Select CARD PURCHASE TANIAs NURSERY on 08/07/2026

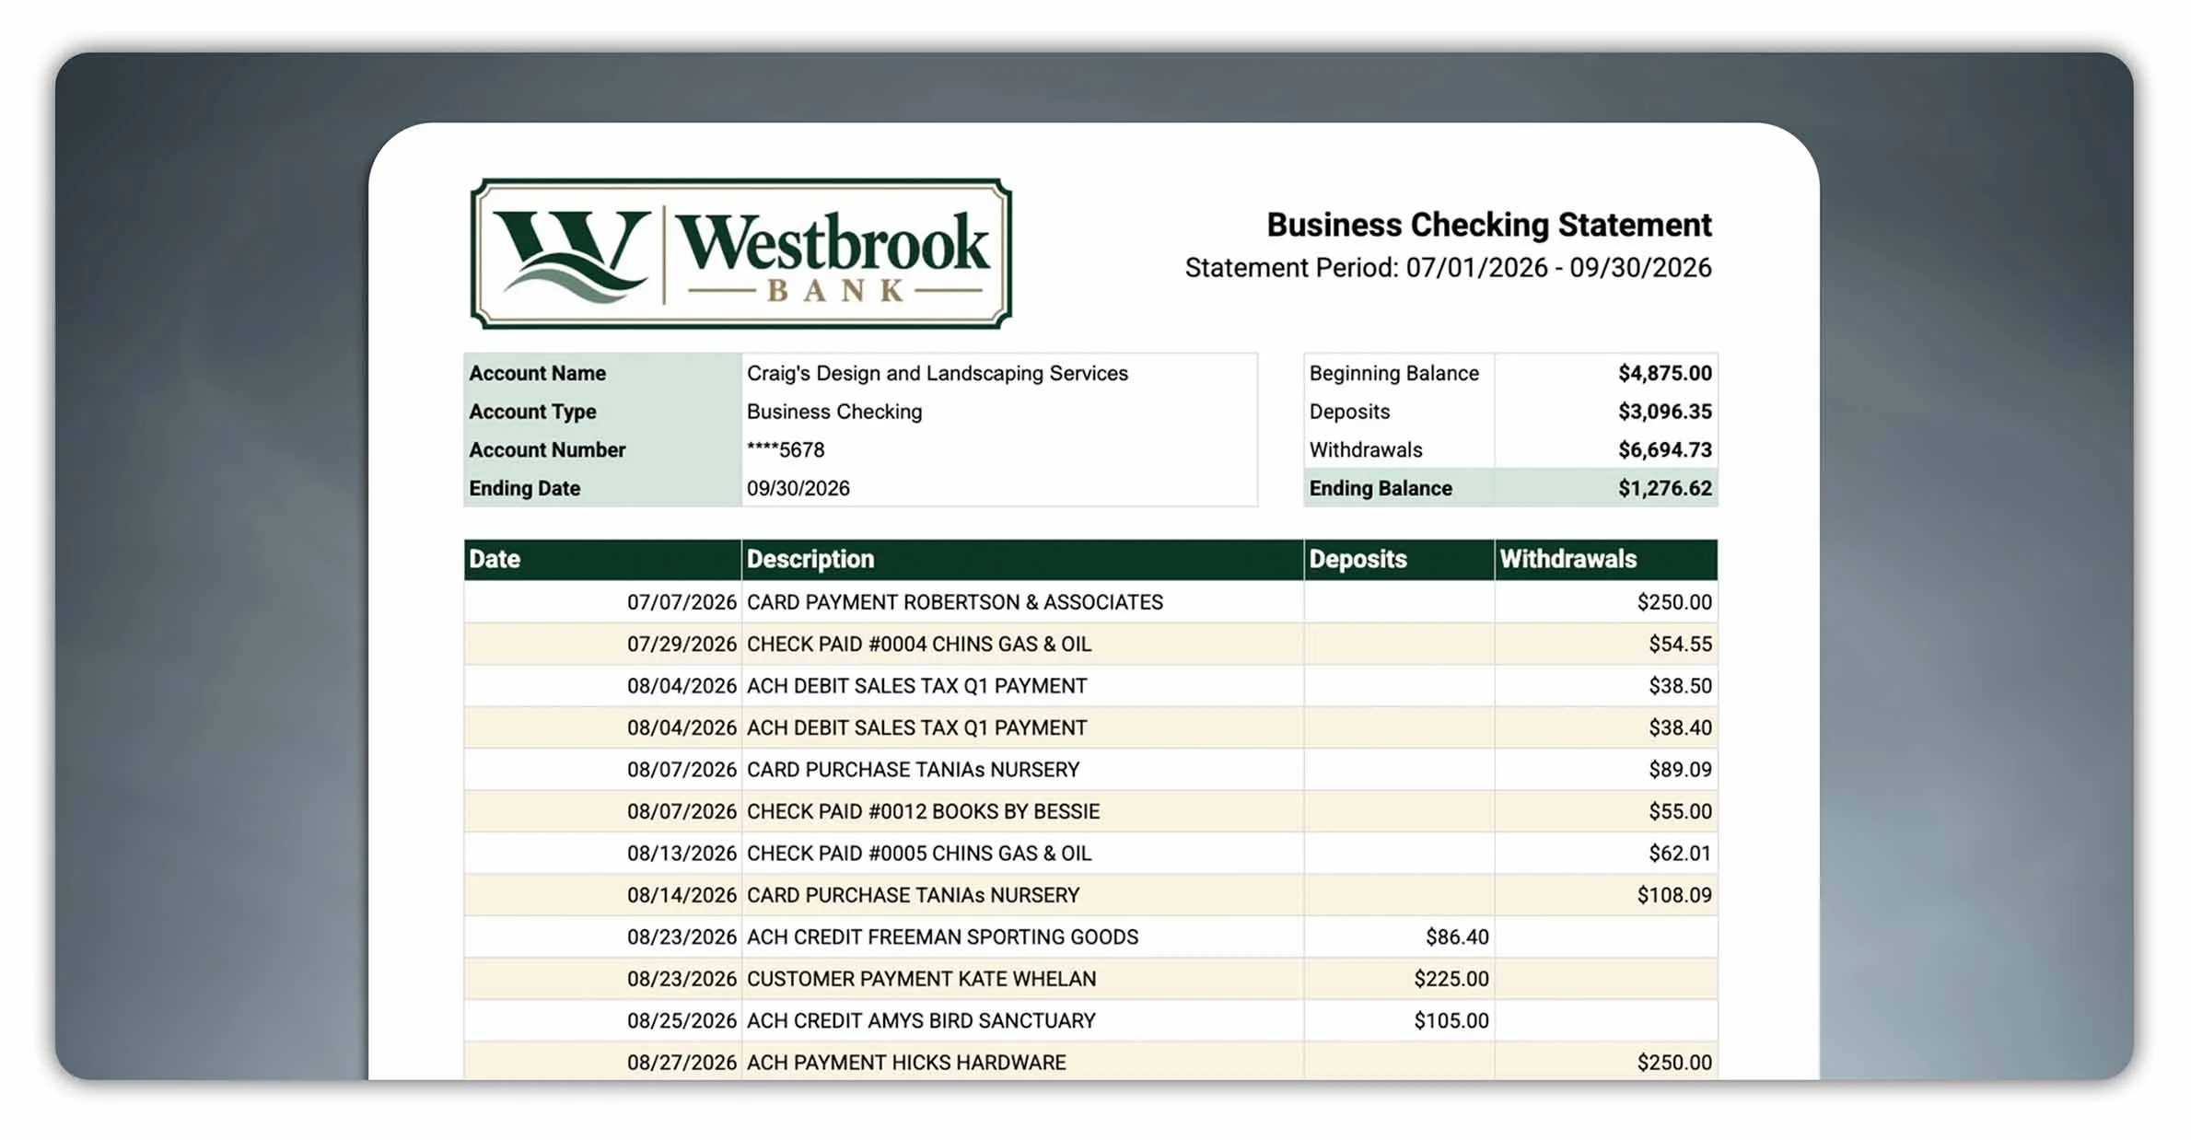click(x=913, y=770)
